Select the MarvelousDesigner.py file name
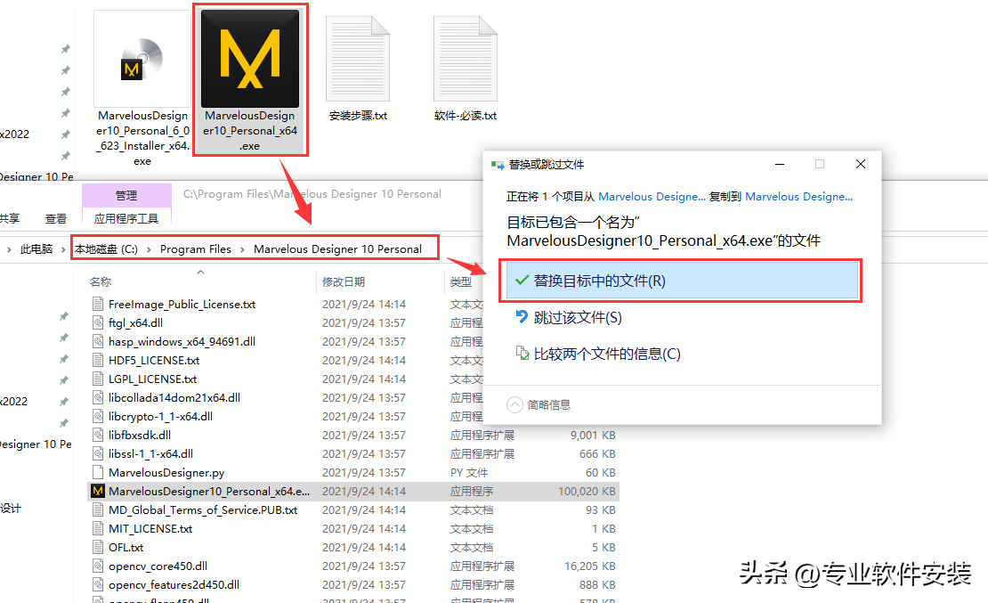Screen dimensions: 988x603 [x=166, y=472]
